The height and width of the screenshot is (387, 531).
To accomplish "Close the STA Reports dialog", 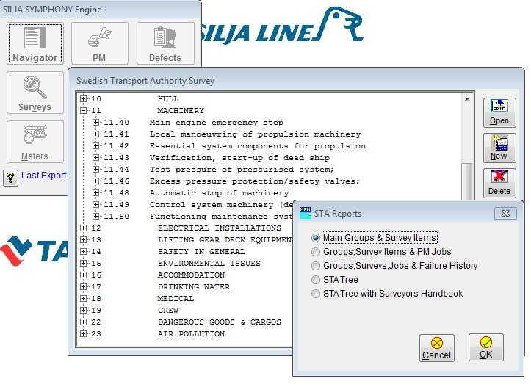I will [505, 213].
